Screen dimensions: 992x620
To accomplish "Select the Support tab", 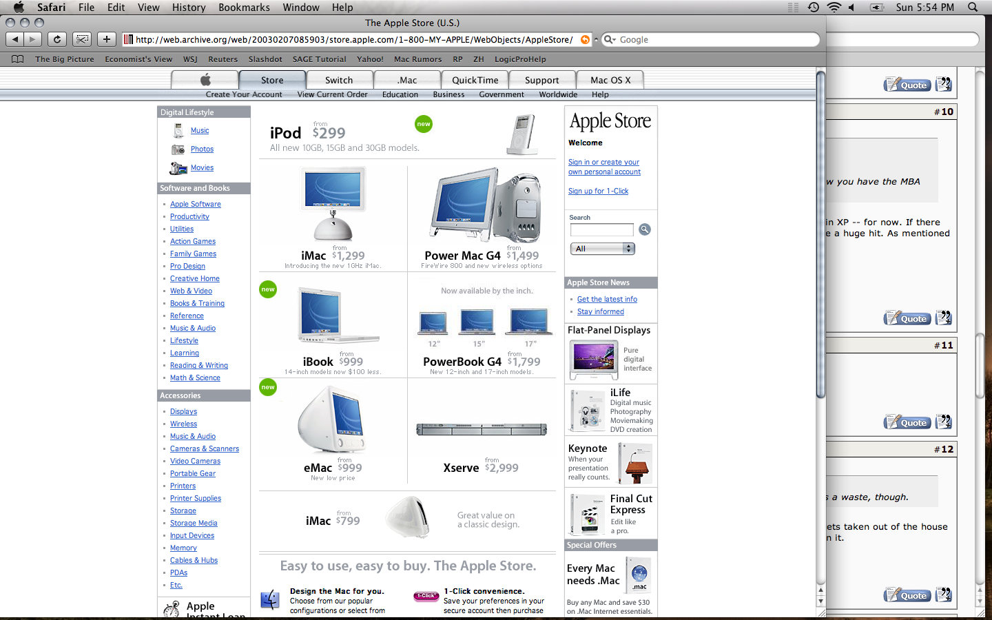I will [542, 80].
